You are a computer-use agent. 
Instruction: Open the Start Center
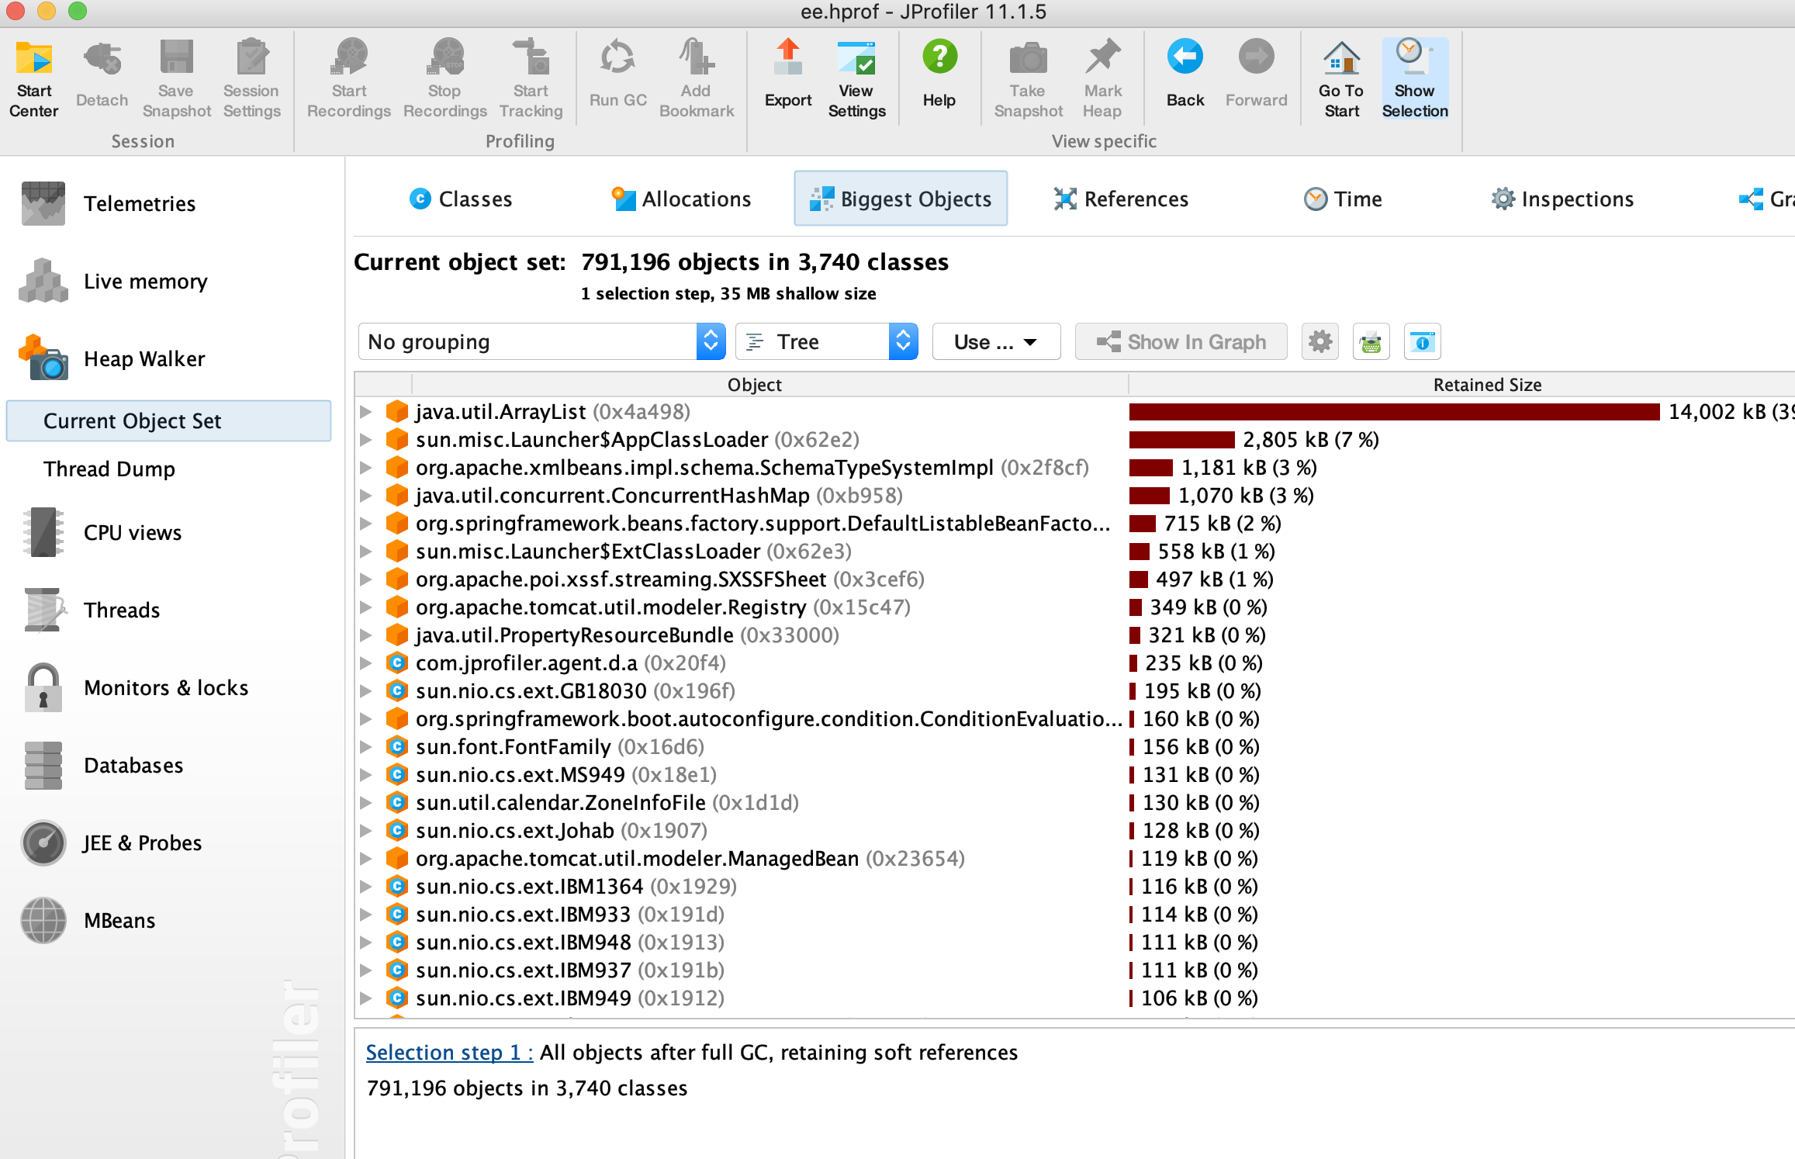pyautogui.click(x=34, y=78)
